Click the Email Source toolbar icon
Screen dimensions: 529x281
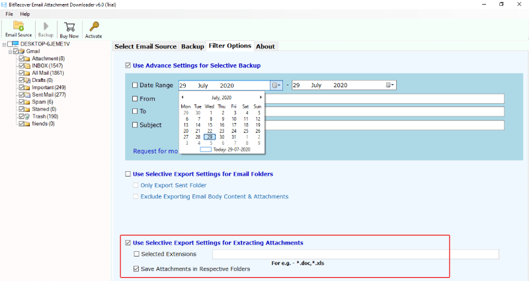tap(19, 26)
